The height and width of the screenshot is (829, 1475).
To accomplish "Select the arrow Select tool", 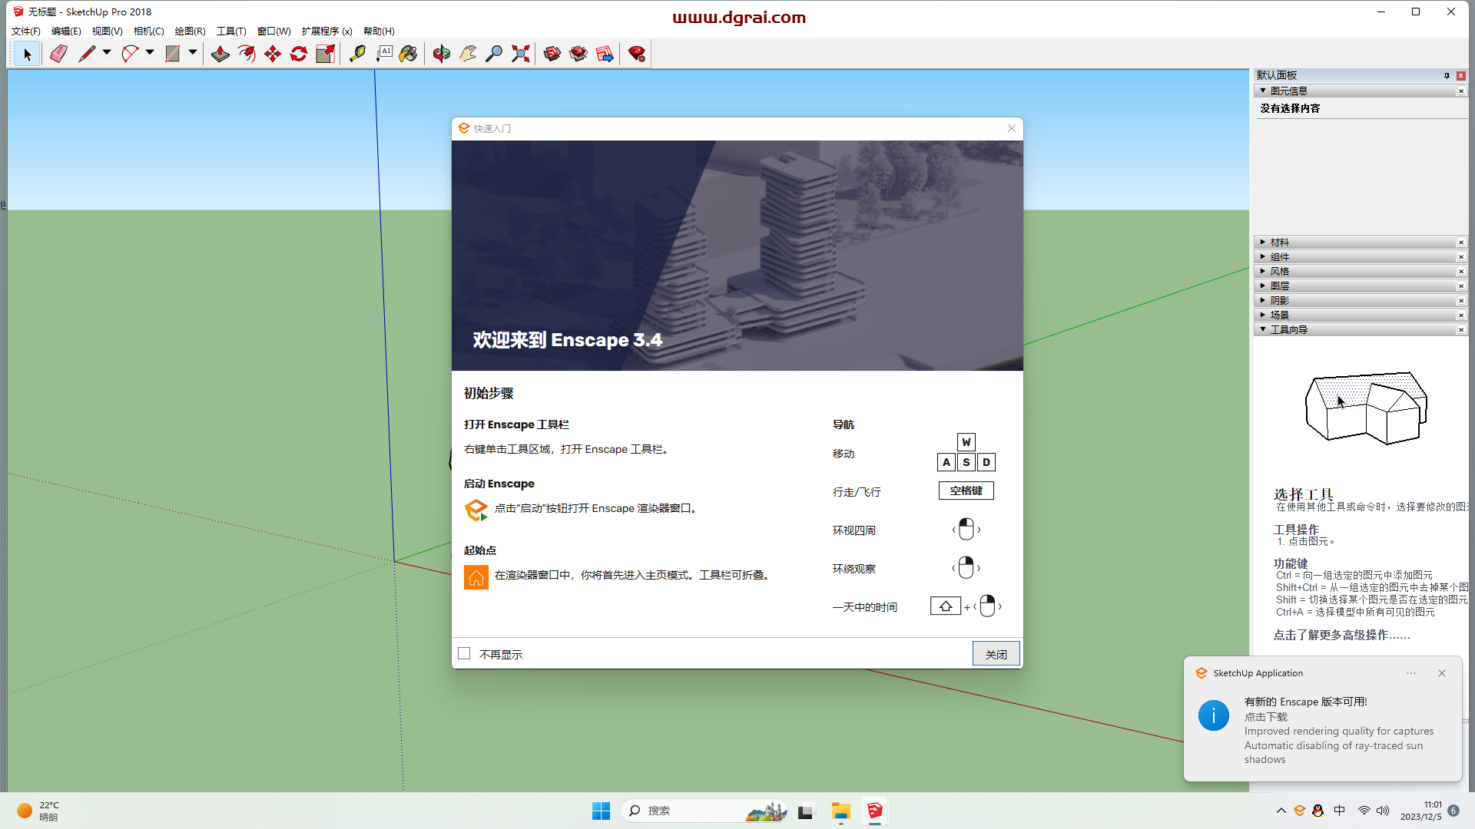I will pos(28,54).
